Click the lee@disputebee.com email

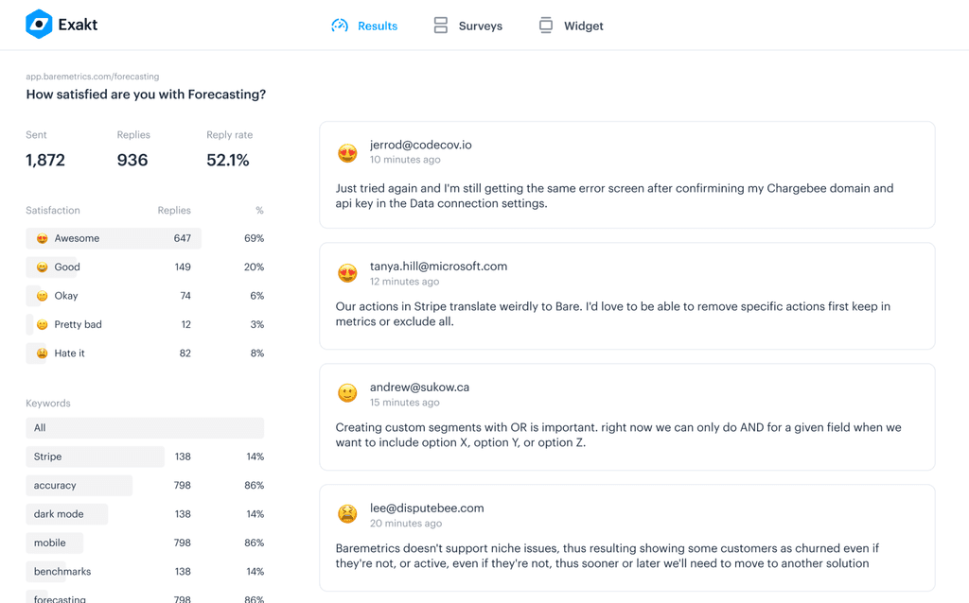coord(427,508)
